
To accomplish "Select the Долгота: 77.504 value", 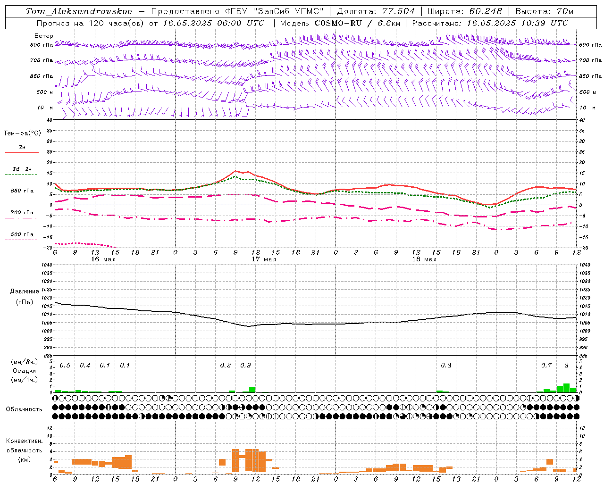I will 376,11.
